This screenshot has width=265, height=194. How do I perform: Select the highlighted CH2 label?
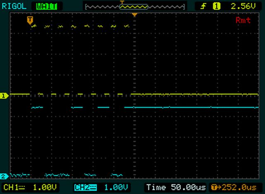coord(86,187)
